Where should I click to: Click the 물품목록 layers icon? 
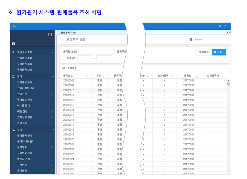[x=64, y=68]
